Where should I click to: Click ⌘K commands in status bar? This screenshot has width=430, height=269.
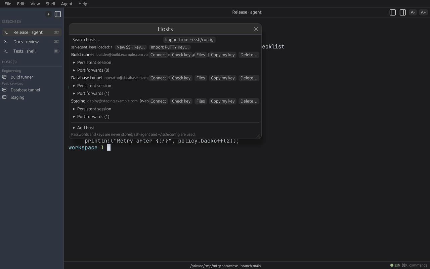414,265
